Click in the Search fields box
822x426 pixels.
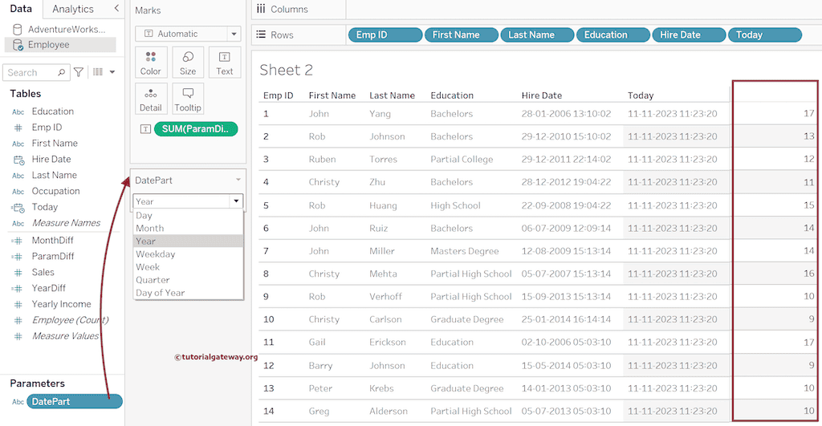tap(32, 72)
